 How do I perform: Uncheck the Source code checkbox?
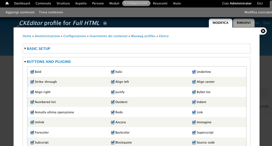click(194, 142)
